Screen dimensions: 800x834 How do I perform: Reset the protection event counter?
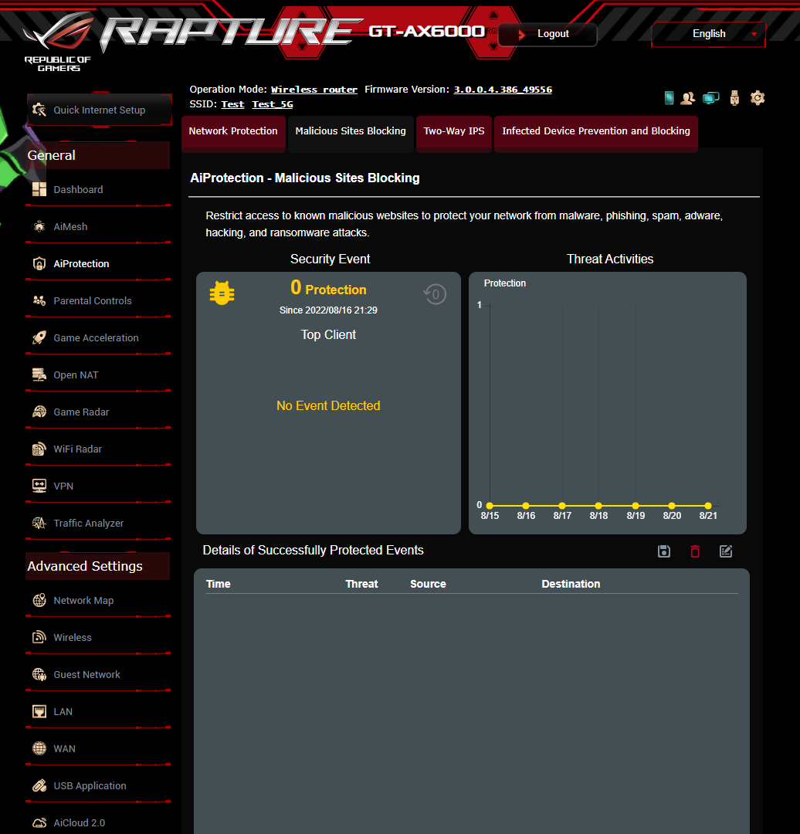(x=435, y=294)
